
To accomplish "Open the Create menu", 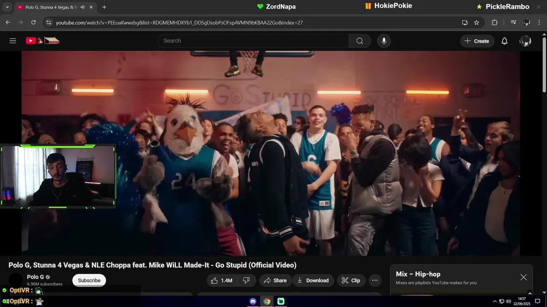I will click(477, 41).
